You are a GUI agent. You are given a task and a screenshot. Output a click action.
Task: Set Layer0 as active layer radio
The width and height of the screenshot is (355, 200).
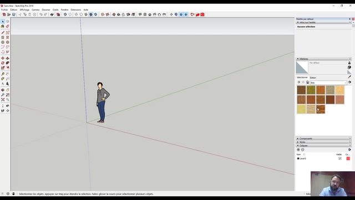[298, 158]
